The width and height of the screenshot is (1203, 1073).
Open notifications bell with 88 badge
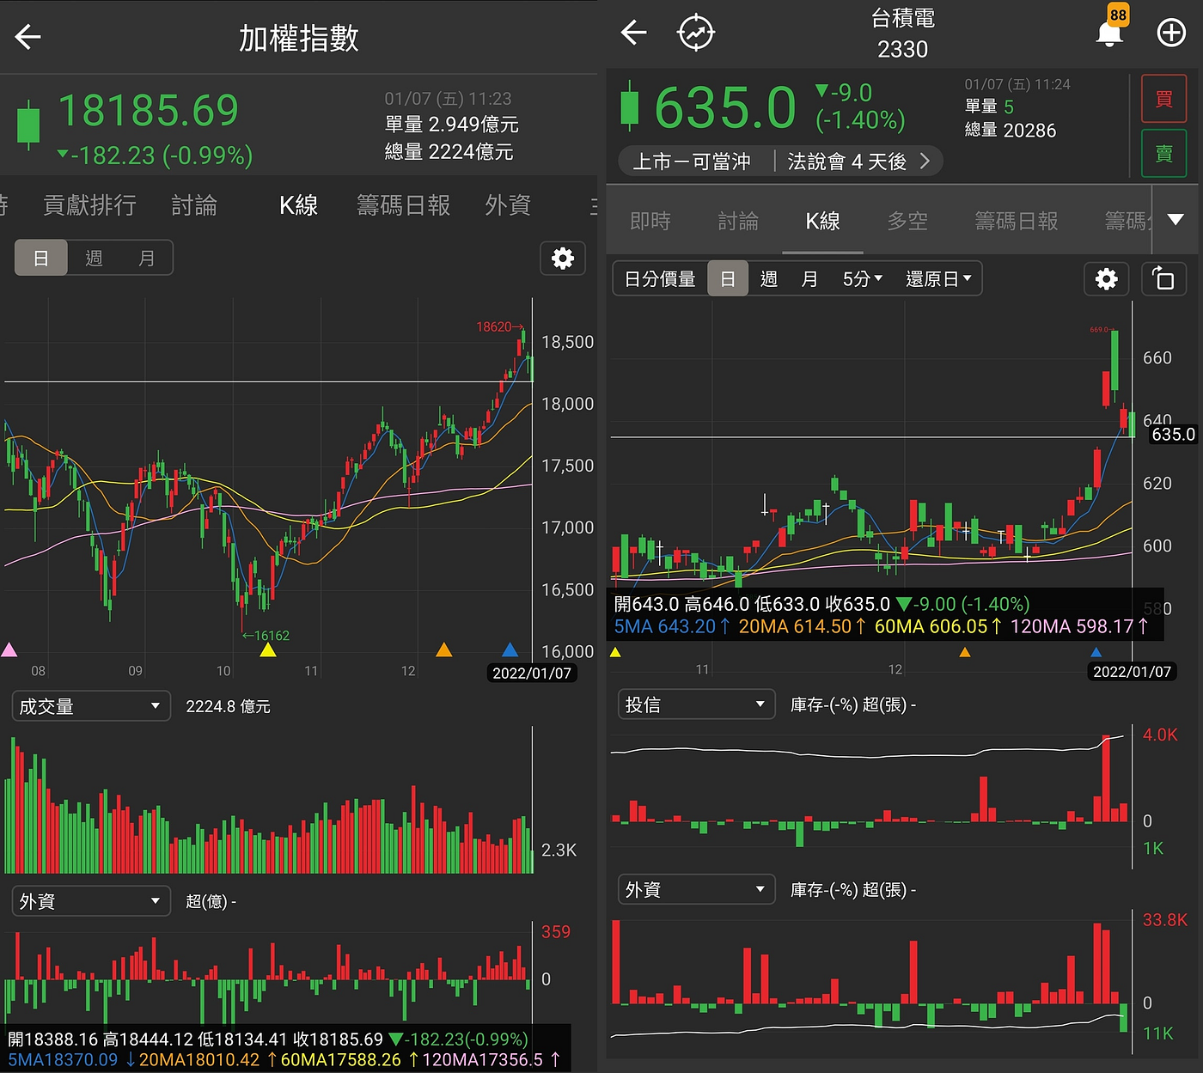pyautogui.click(x=1110, y=32)
